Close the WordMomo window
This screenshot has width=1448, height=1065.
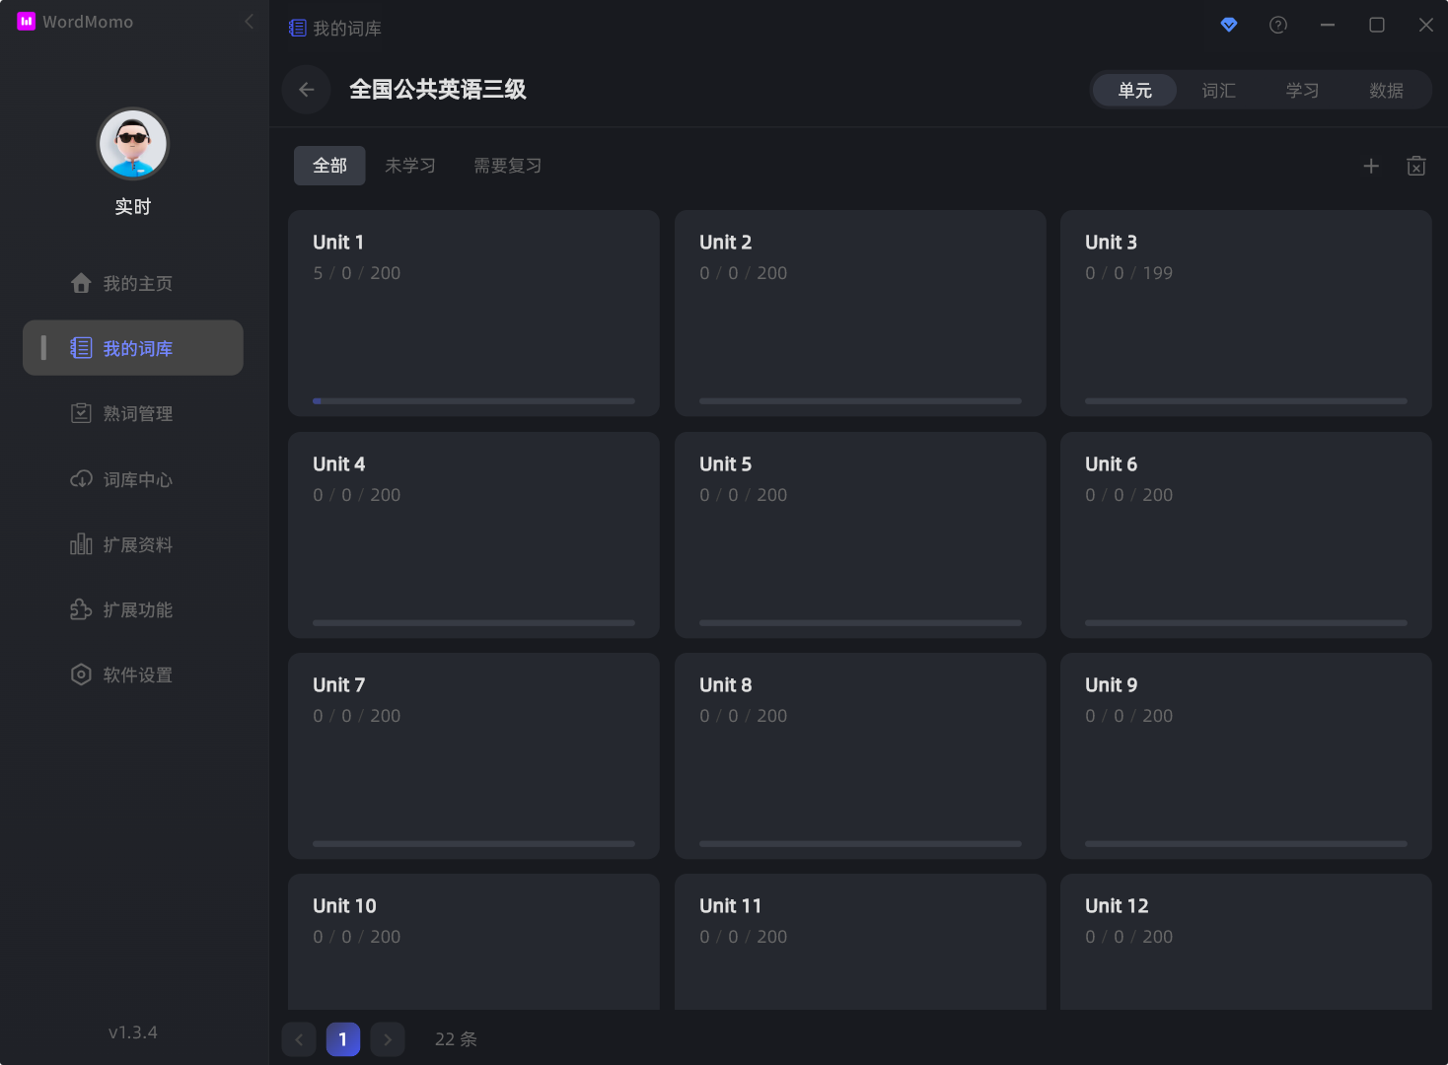click(1426, 25)
